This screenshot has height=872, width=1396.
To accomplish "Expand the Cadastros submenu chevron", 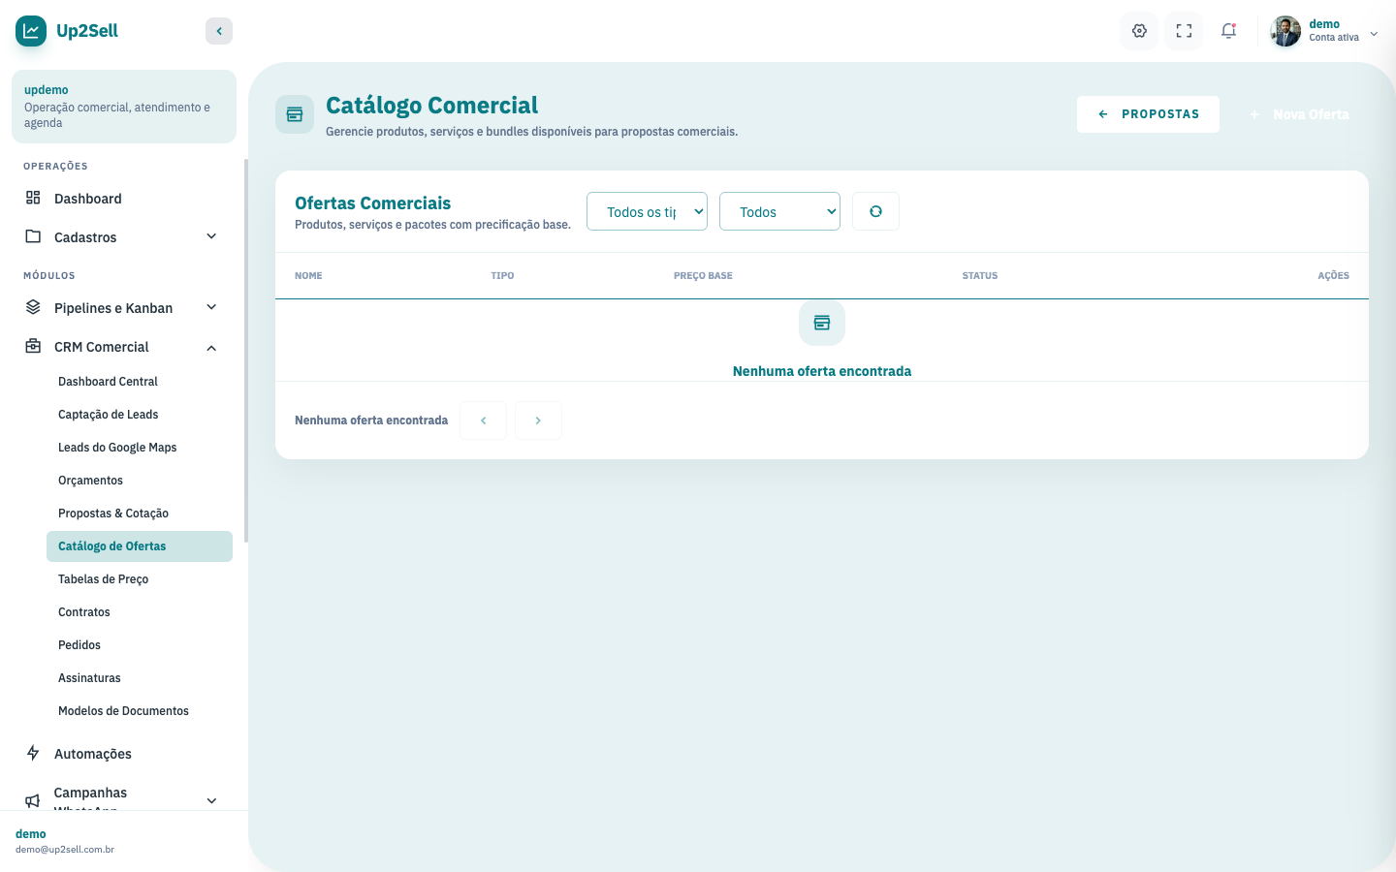I will click(x=211, y=236).
